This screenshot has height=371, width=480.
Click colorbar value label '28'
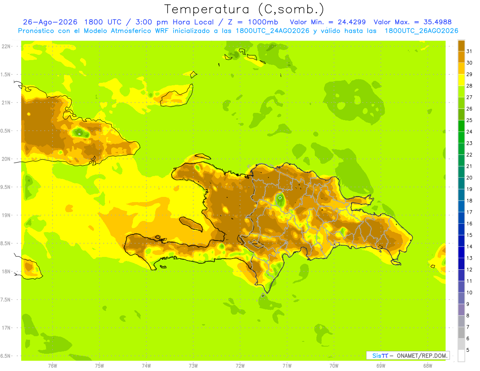coord(470,86)
